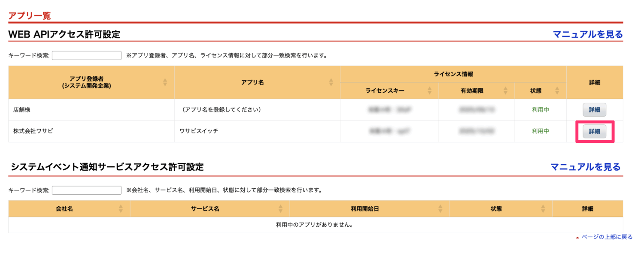Sort by サービス名 column arrows
This screenshot has width=644, height=277.
281,209
